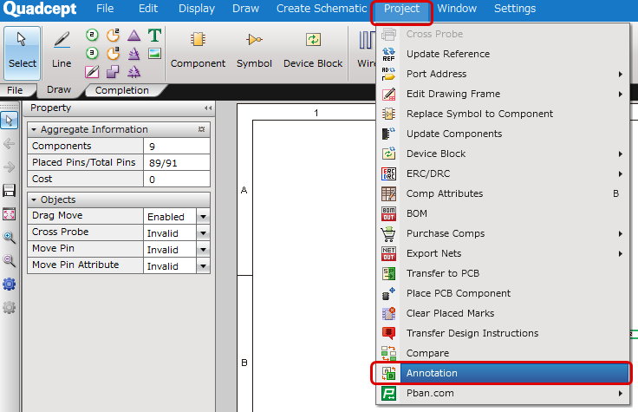638x412 pixels.
Task: Select Annotation in the Project menu
Action: tap(503, 373)
